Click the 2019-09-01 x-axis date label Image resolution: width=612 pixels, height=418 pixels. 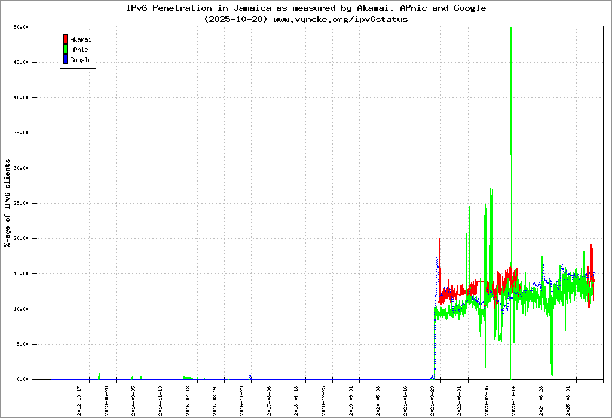(350, 400)
